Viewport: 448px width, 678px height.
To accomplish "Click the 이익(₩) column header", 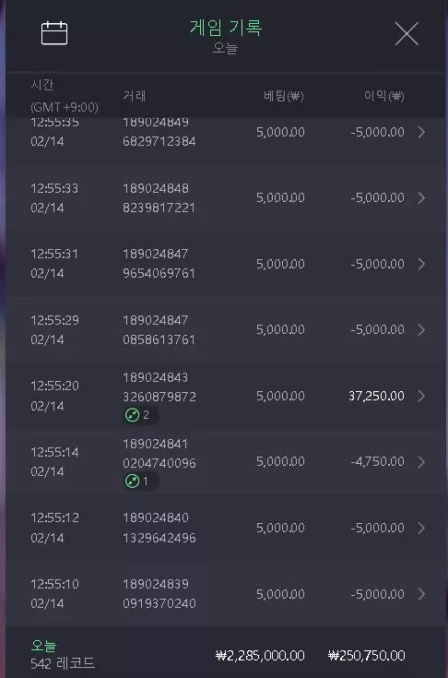I will [x=384, y=96].
